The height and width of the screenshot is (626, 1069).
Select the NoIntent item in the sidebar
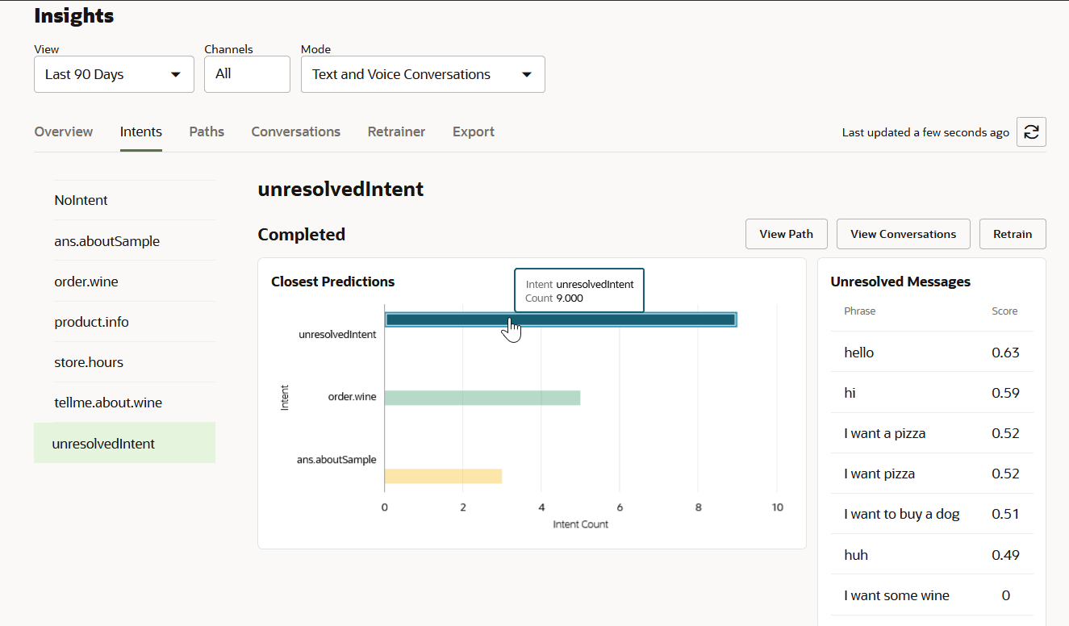click(x=81, y=200)
